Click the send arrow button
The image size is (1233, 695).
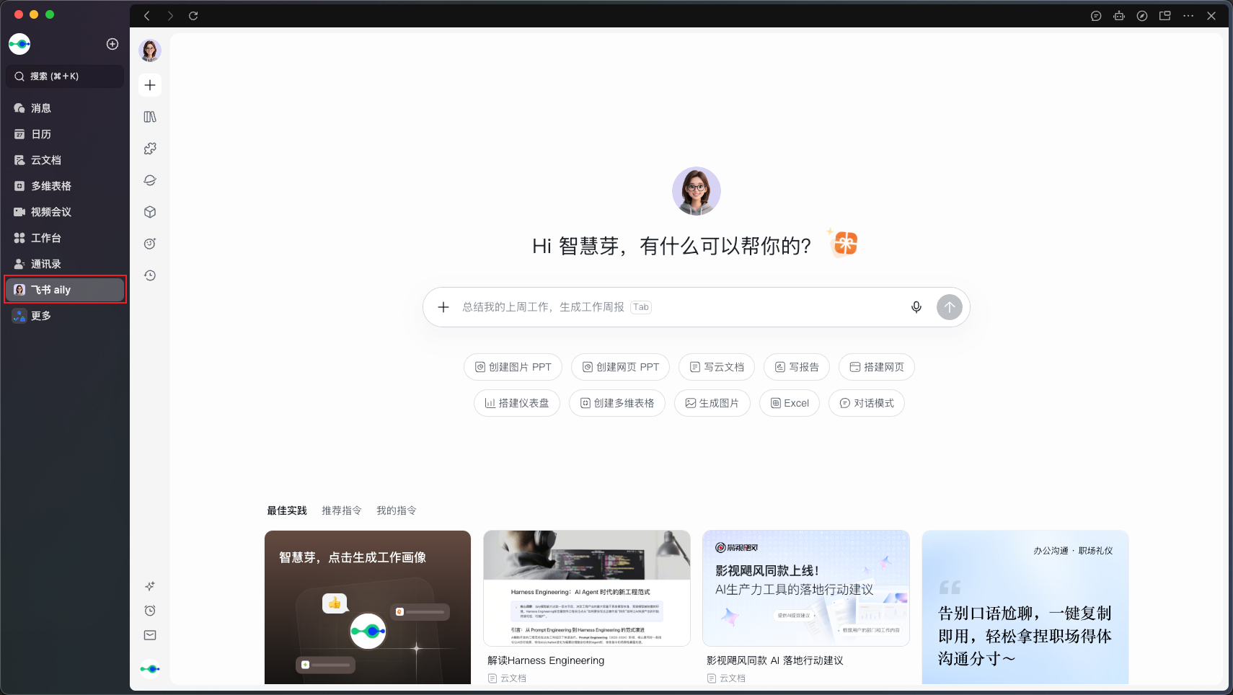950,307
